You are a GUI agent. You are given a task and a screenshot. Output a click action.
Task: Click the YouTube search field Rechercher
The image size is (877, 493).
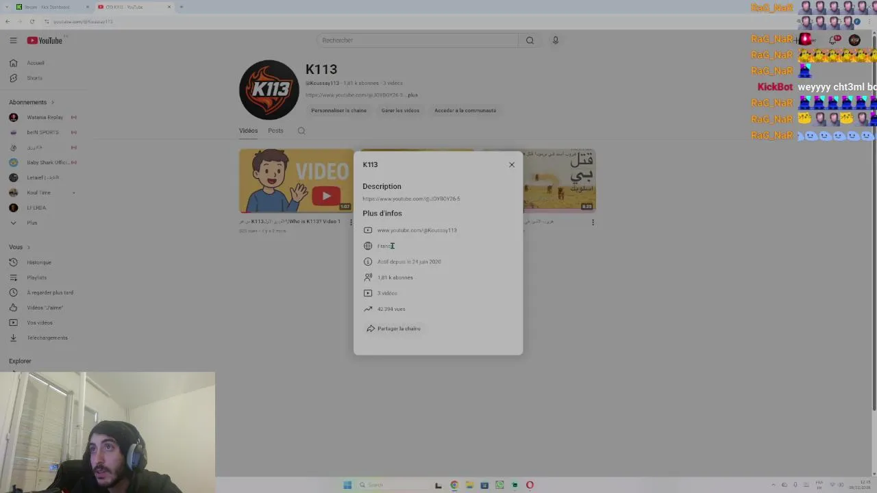tap(418, 40)
